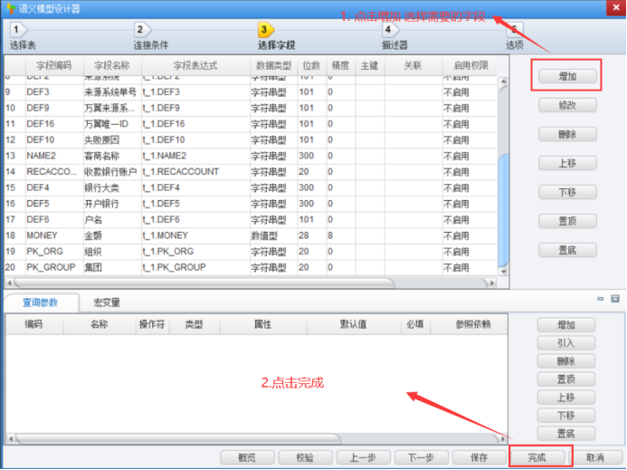Click 置顶 in query parameter panel

tap(566, 379)
